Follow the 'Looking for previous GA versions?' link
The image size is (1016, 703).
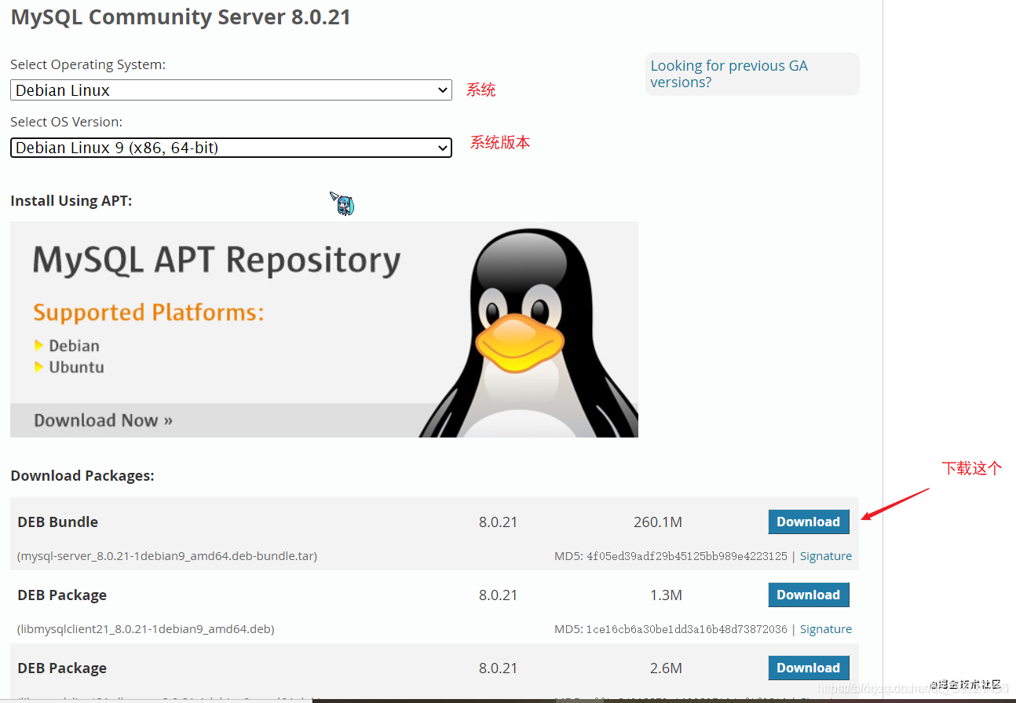[x=729, y=74]
